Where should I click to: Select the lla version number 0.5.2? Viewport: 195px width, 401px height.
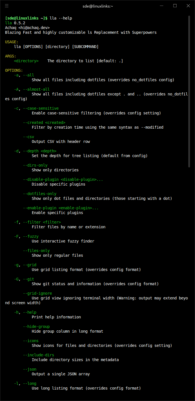(19, 23)
